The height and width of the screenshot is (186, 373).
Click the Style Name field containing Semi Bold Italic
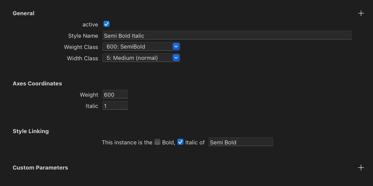226,36
